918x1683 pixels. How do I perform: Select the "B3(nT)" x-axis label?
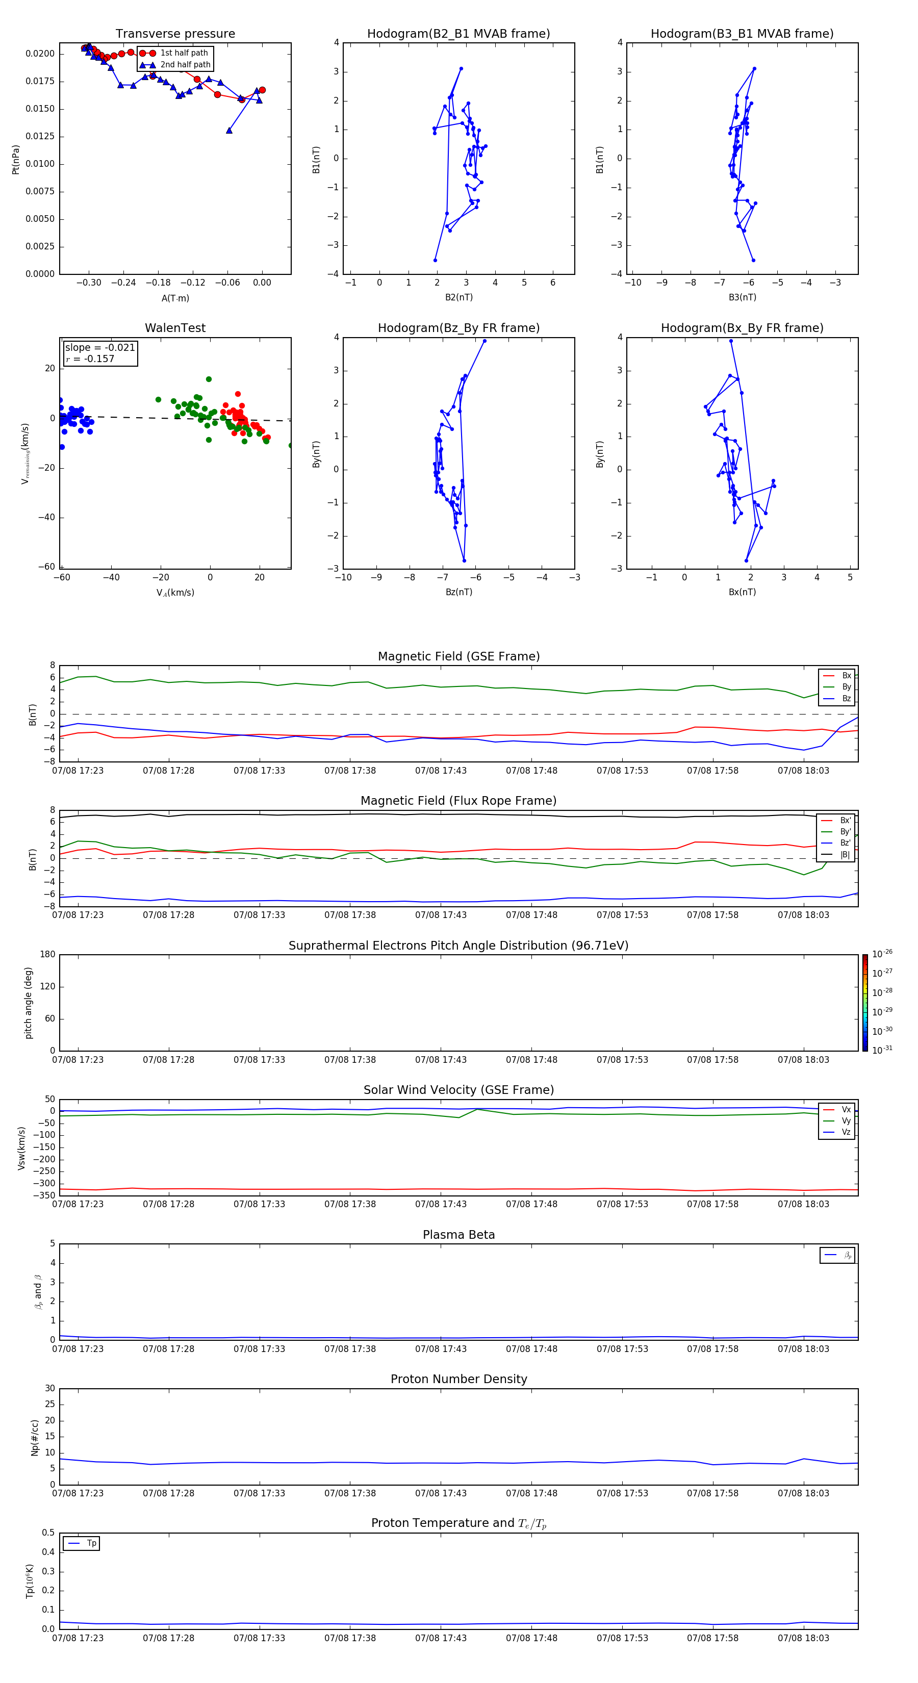pos(742,298)
